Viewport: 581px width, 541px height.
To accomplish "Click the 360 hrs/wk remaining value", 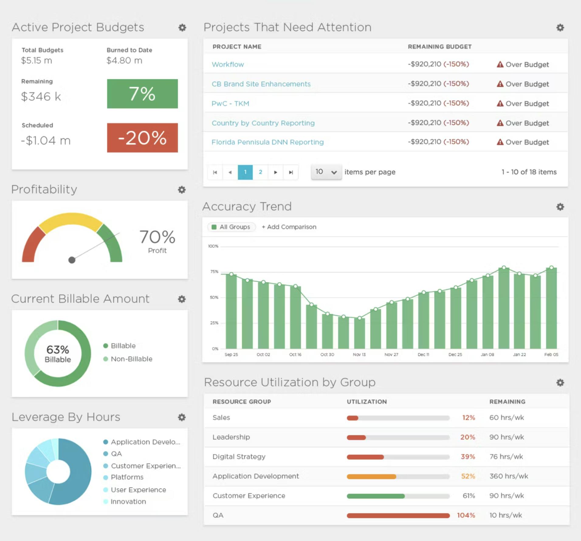I will pyautogui.click(x=509, y=476).
